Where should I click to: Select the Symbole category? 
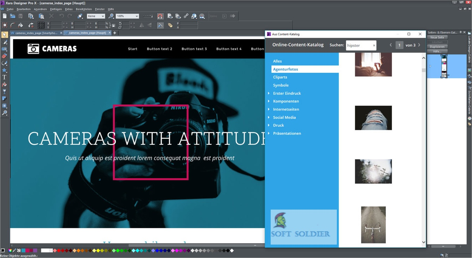(281, 85)
